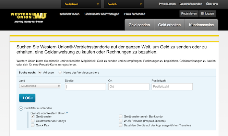Click the Einloggen button
228x136 pixels.
click(207, 14)
